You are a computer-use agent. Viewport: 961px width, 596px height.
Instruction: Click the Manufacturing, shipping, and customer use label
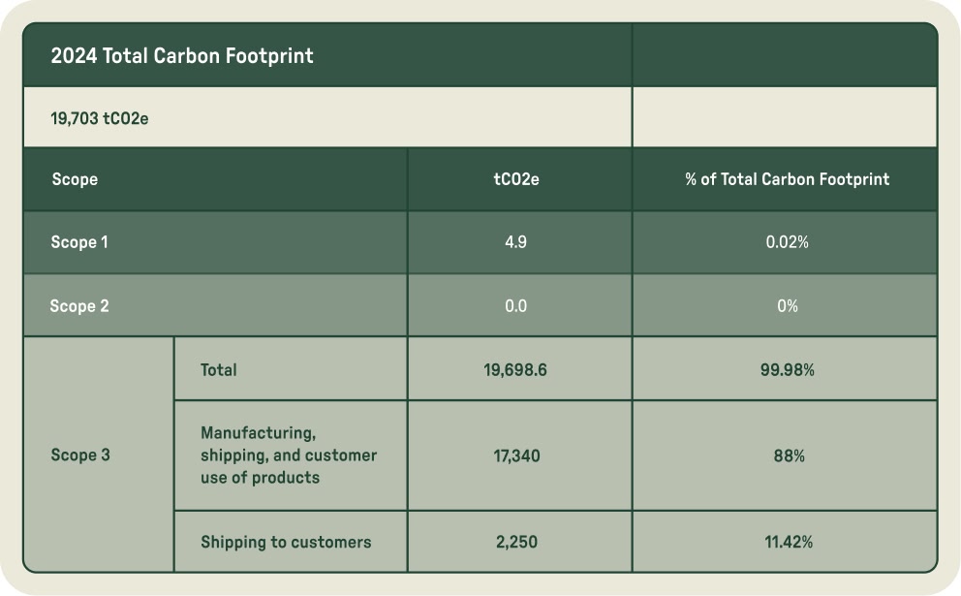point(288,455)
